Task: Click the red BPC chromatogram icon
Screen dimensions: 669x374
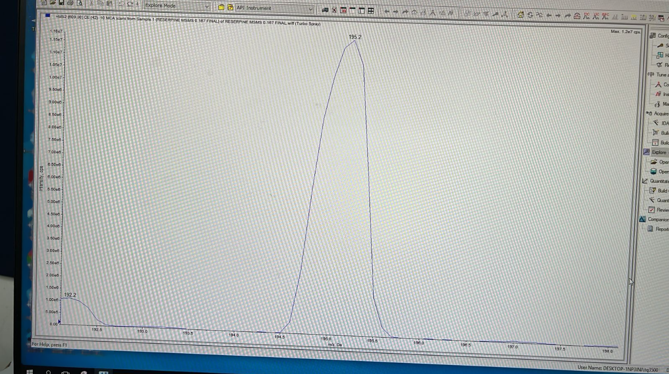Action: pyautogui.click(x=605, y=15)
